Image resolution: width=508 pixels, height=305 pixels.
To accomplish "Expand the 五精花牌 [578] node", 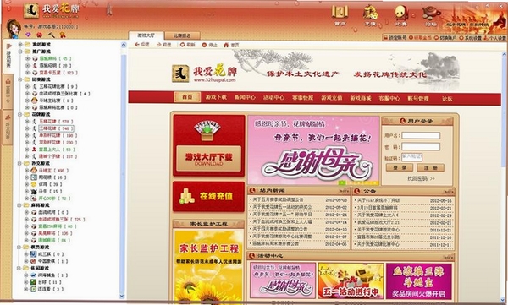I will (28, 122).
